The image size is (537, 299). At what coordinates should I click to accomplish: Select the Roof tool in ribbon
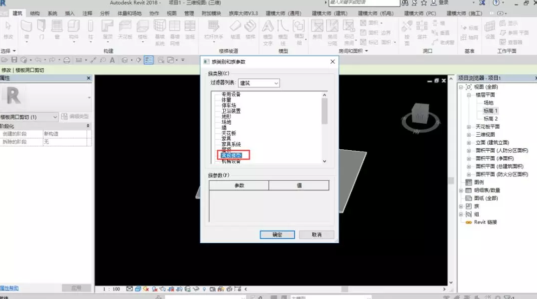pyautogui.click(x=108, y=30)
